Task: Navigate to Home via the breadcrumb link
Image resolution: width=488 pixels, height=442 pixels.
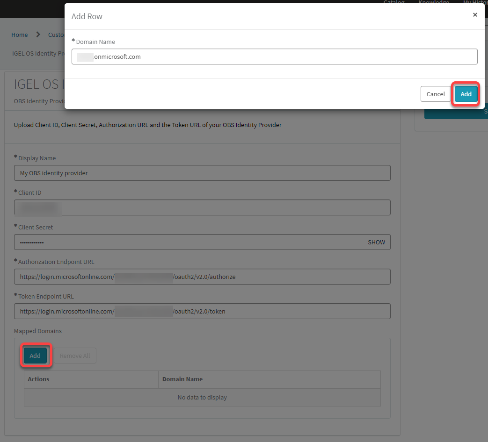Action: coord(19,35)
